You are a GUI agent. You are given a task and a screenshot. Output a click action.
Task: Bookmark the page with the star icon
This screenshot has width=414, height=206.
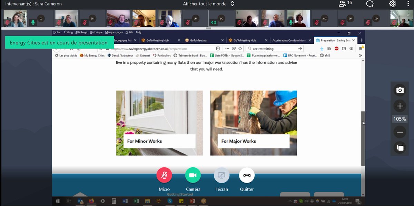pos(240,49)
